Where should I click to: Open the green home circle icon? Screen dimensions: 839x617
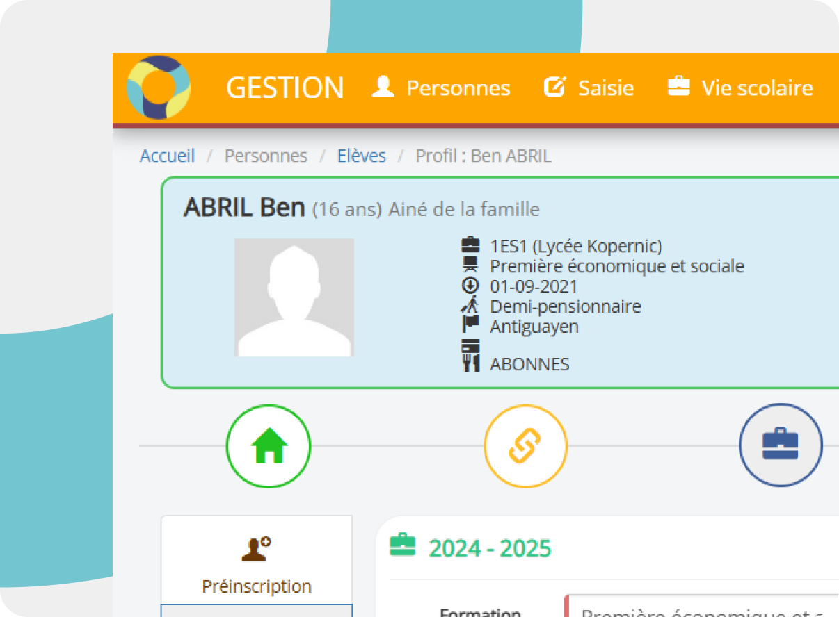[x=269, y=446]
